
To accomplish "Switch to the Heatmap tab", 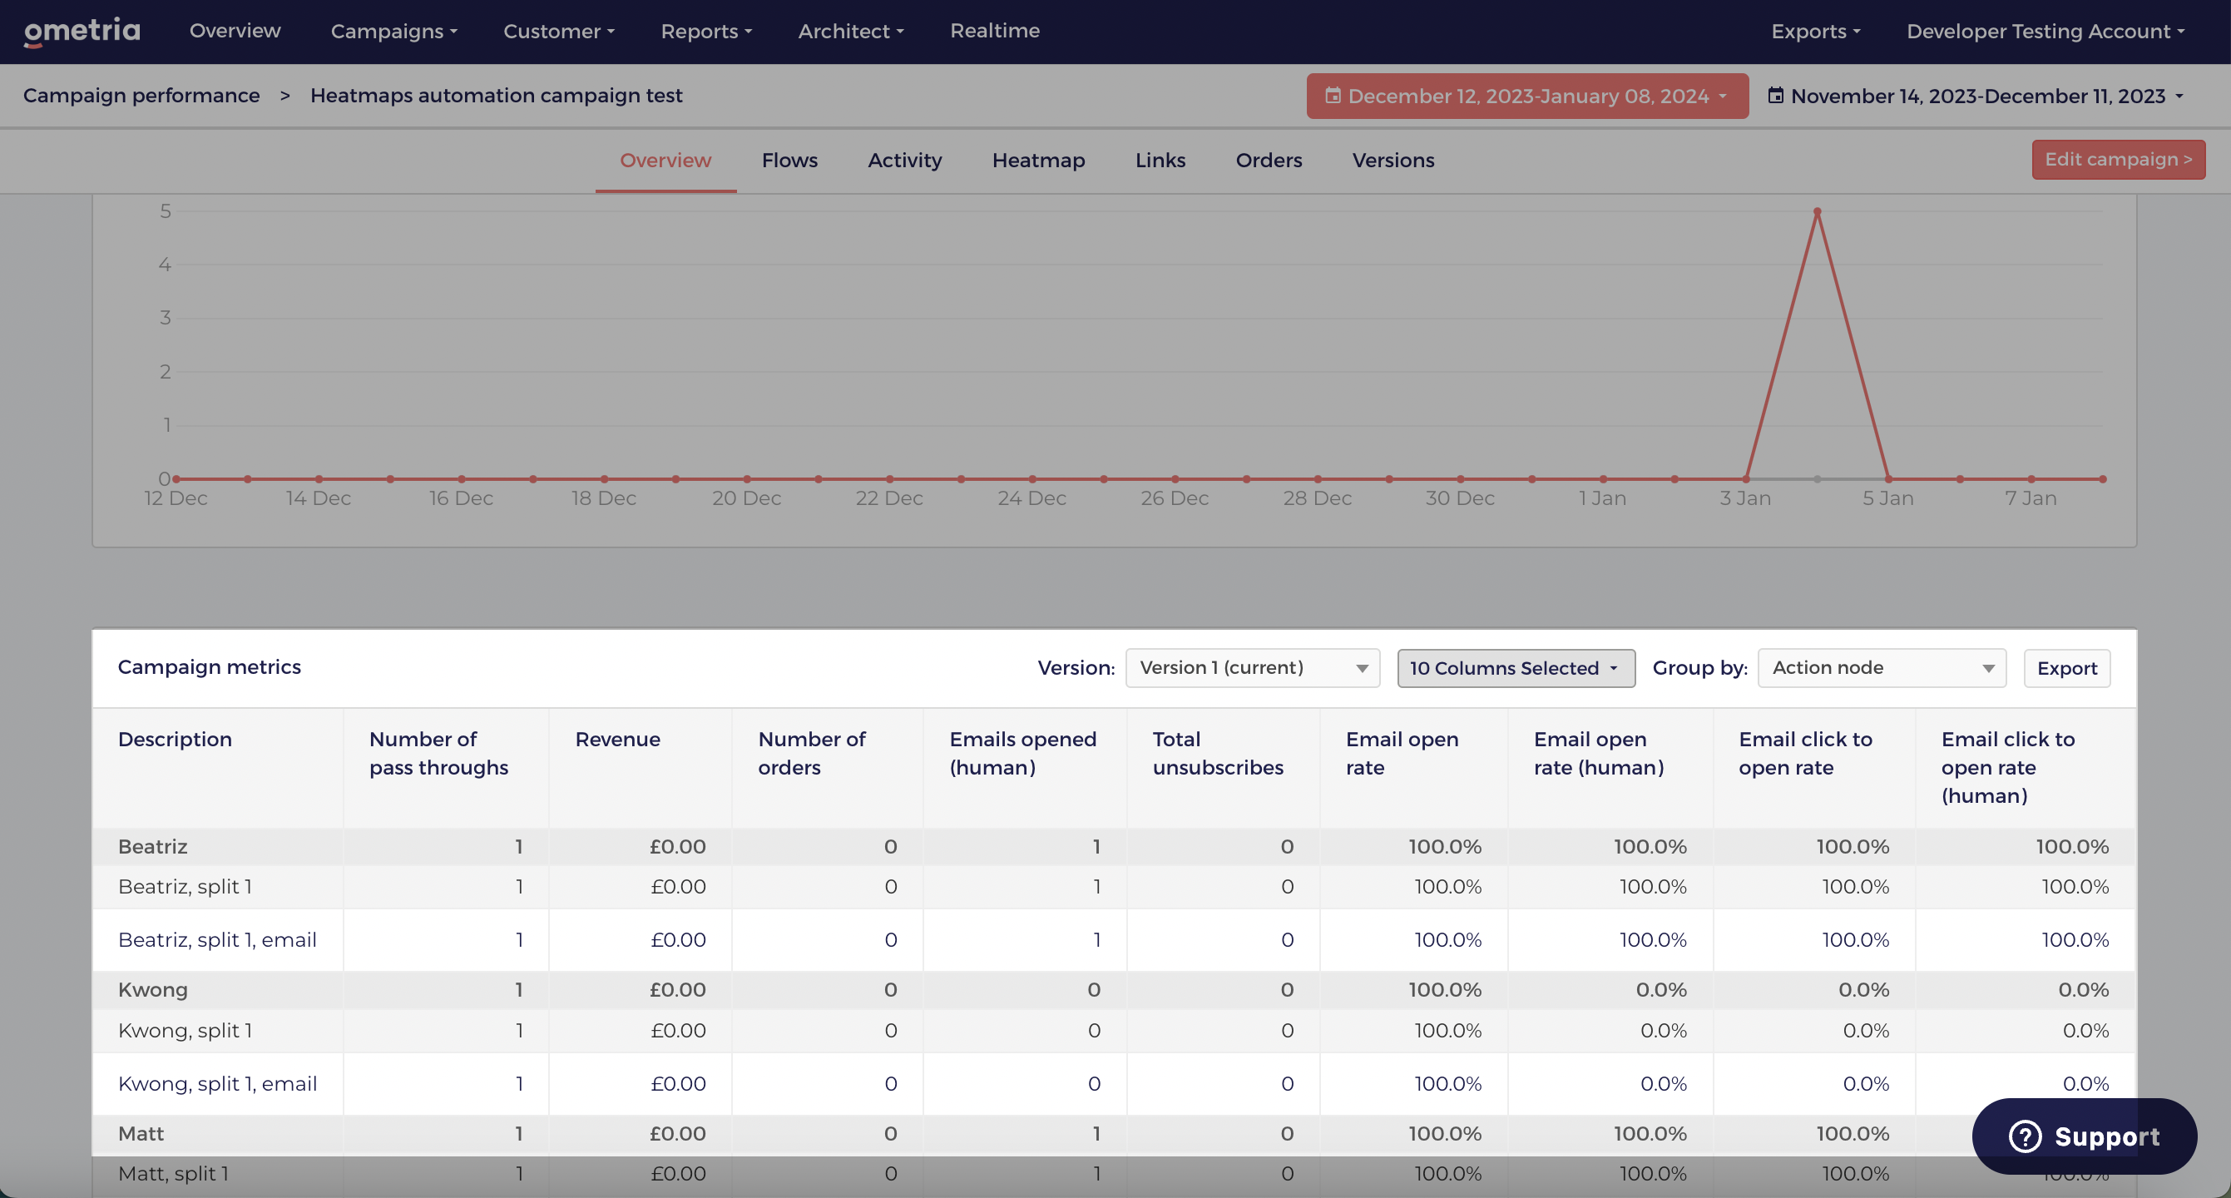I will point(1038,161).
